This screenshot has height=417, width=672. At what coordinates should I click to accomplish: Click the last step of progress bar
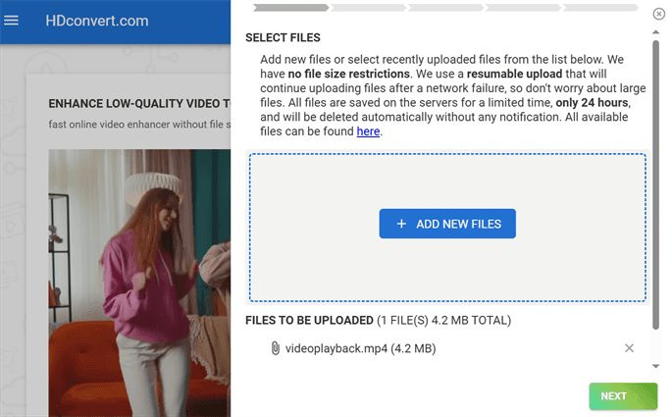click(600, 7)
